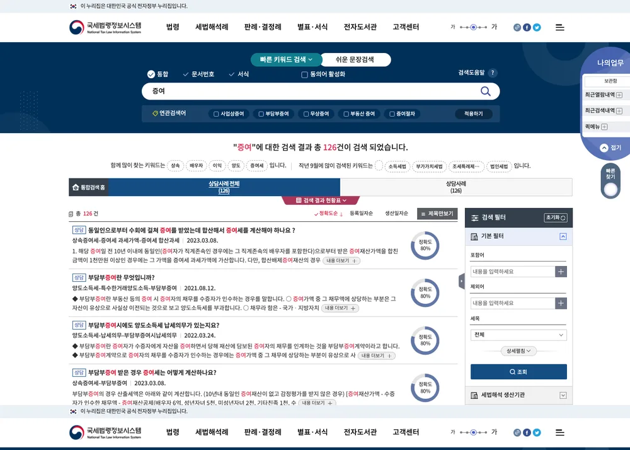Expand the 세법해석 생산기관 section

coord(563,396)
